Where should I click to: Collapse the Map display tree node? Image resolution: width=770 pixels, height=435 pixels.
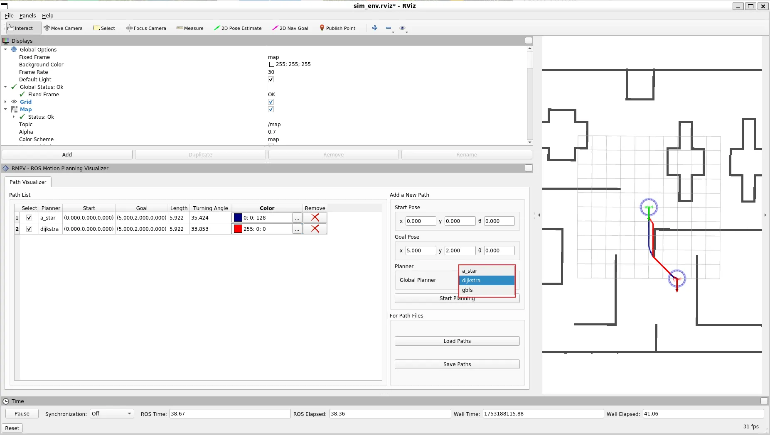pos(5,109)
